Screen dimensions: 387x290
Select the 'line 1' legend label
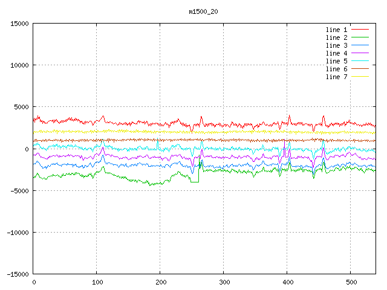337,30
